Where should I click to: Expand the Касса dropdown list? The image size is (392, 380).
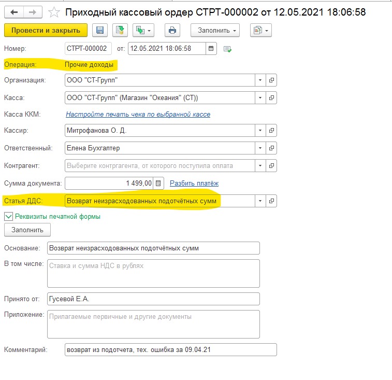click(259, 97)
